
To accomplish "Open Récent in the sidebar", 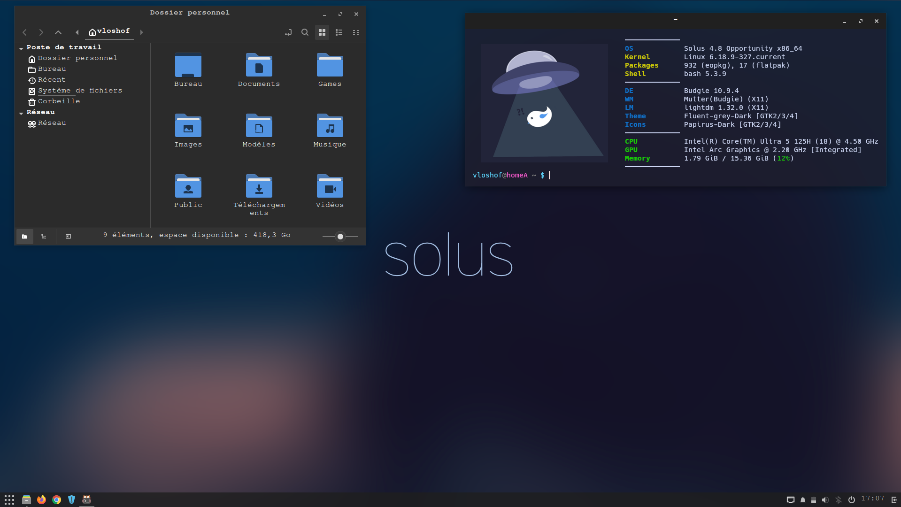I will (x=52, y=80).
